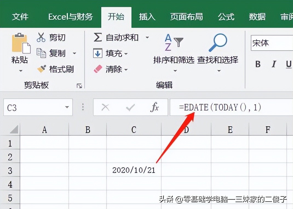Select the Format Painter brush
Image resolution: width=293 pixels, height=209 pixels.
click(x=42, y=69)
